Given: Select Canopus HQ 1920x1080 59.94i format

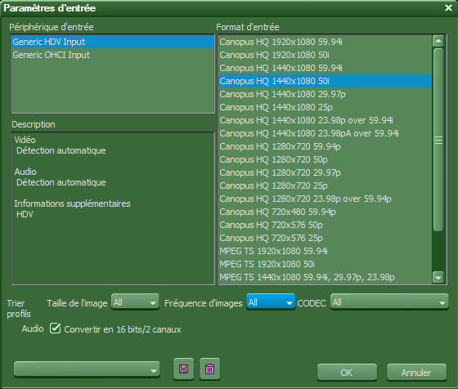Looking at the screenshot, I should (326, 42).
